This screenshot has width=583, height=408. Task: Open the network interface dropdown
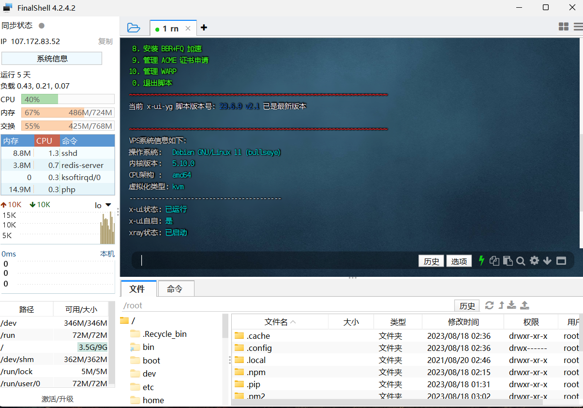(x=108, y=205)
